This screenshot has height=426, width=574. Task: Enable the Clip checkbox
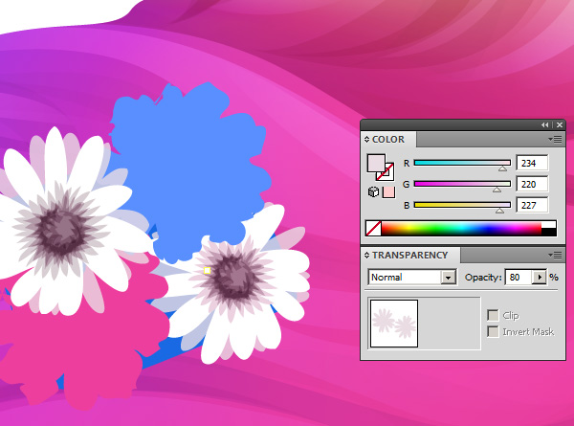493,315
